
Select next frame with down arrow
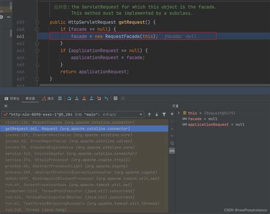click(x=157, y=114)
